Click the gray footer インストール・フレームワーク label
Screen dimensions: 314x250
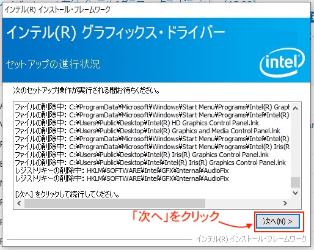tap(251, 239)
